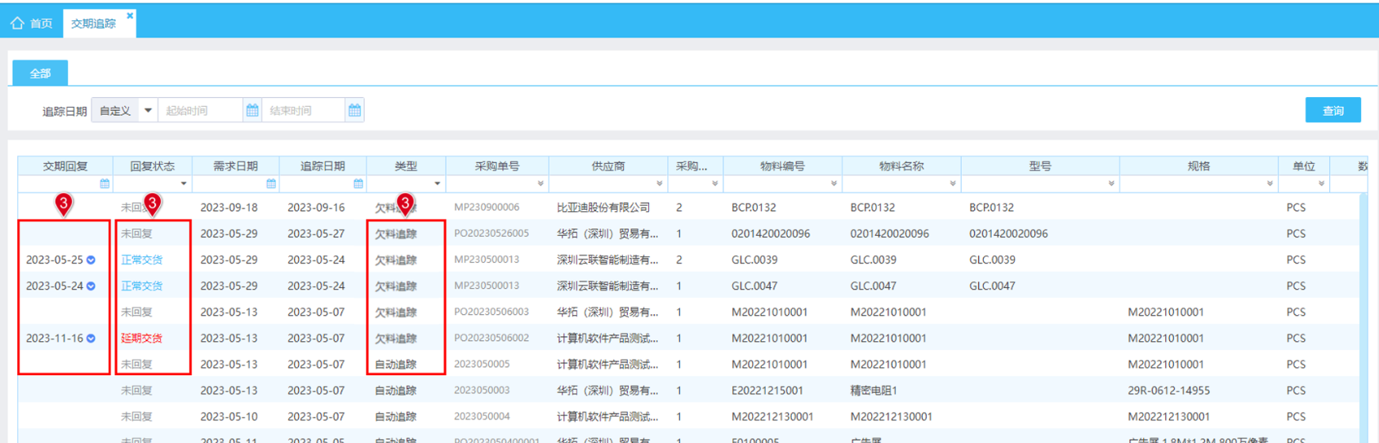The width and height of the screenshot is (1379, 443).
Task: Open purchase order 2023050005
Action: [482, 364]
